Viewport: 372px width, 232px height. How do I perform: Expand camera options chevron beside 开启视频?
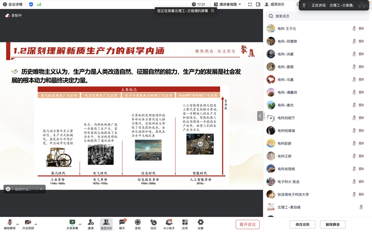[36, 224]
